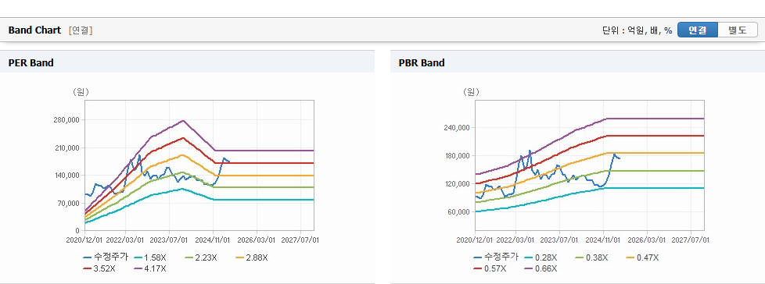Viewport: 765px width, 284px height.
Task: Click the Band Chart heading
Action: pyautogui.click(x=34, y=30)
